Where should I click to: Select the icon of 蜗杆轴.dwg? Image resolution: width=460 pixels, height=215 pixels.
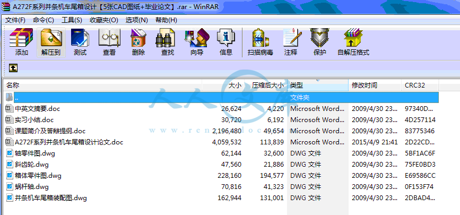click(x=10, y=187)
